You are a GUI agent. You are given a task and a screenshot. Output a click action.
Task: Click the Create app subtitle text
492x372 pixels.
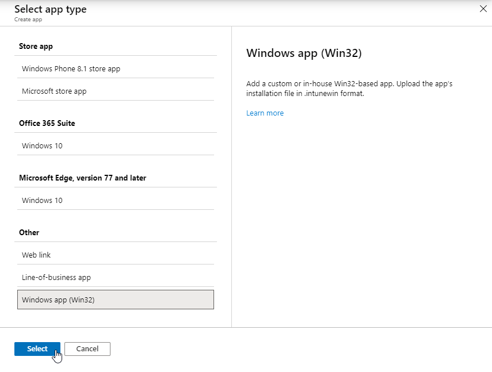pyautogui.click(x=27, y=20)
